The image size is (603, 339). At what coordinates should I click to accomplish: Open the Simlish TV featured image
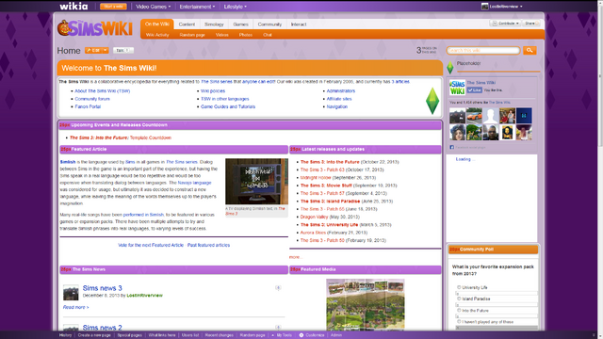256,182
